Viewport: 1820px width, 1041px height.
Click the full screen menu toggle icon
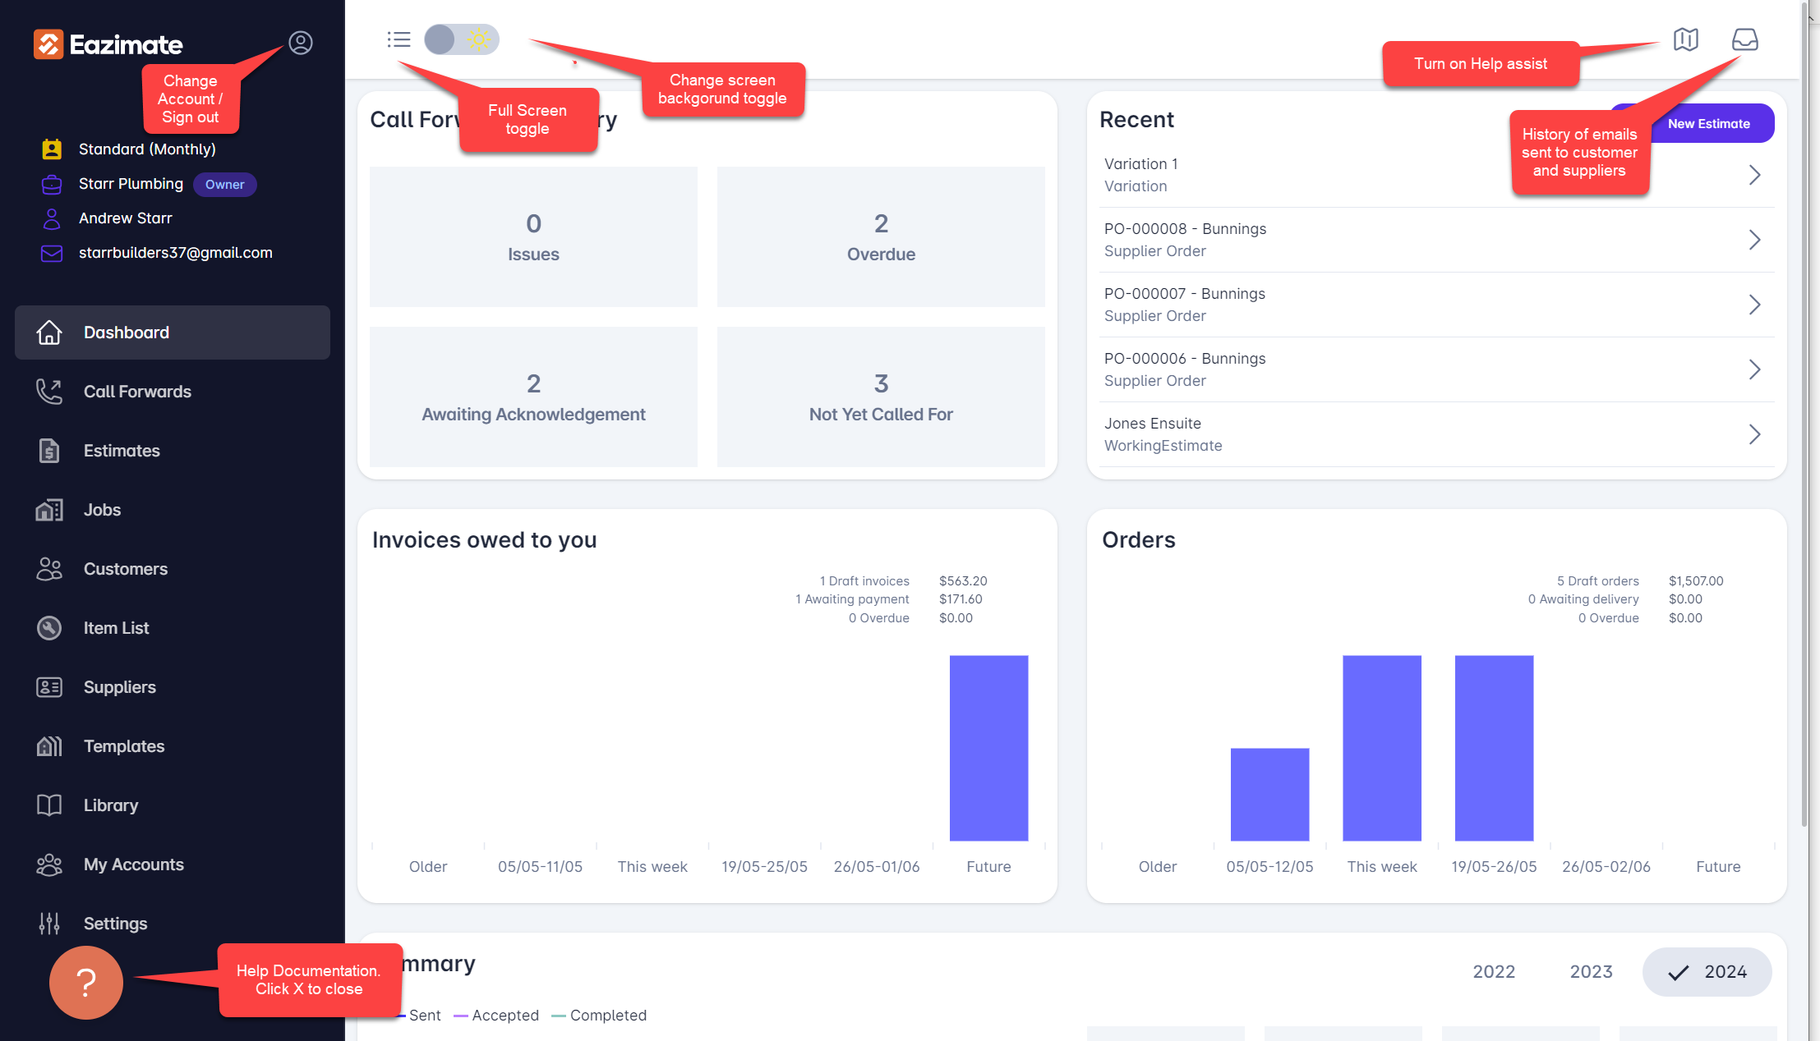coord(399,39)
